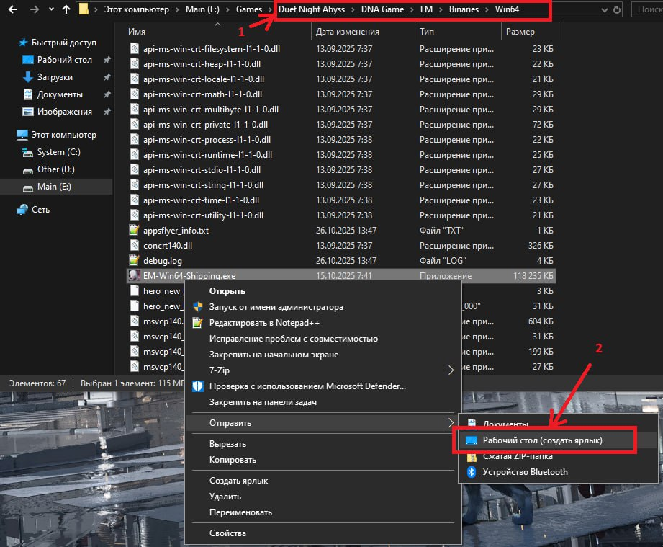Click the EM-Win64-Shipping.exe application icon
Screen dimensions: 663x547
(x=134, y=275)
